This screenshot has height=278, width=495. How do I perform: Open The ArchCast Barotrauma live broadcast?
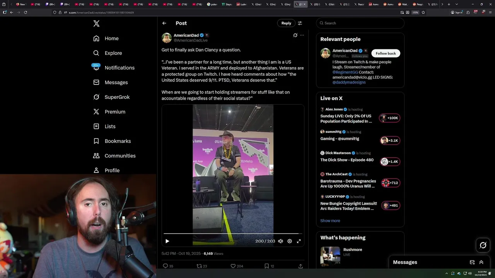pos(348,183)
